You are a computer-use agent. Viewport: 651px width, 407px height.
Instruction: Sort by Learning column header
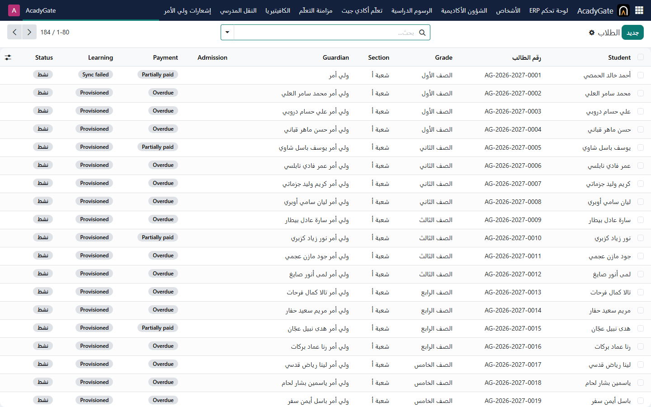coord(100,57)
